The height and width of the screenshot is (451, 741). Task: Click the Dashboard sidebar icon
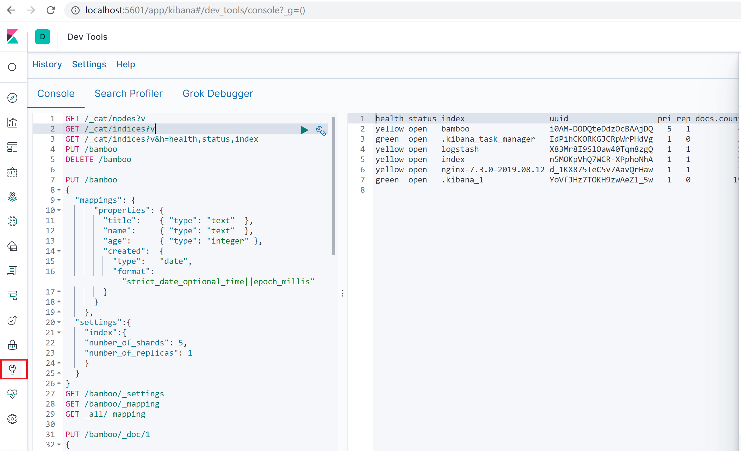[x=14, y=147]
